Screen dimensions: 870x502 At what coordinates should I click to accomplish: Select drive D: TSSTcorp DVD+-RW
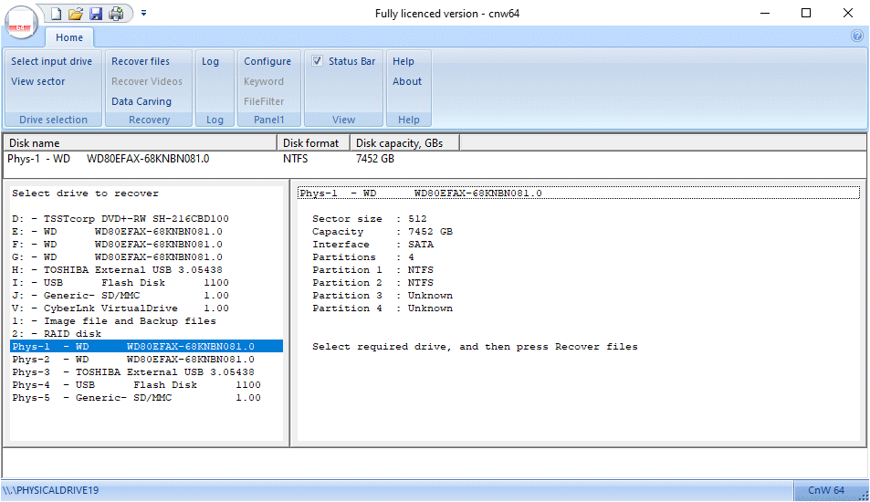(121, 218)
